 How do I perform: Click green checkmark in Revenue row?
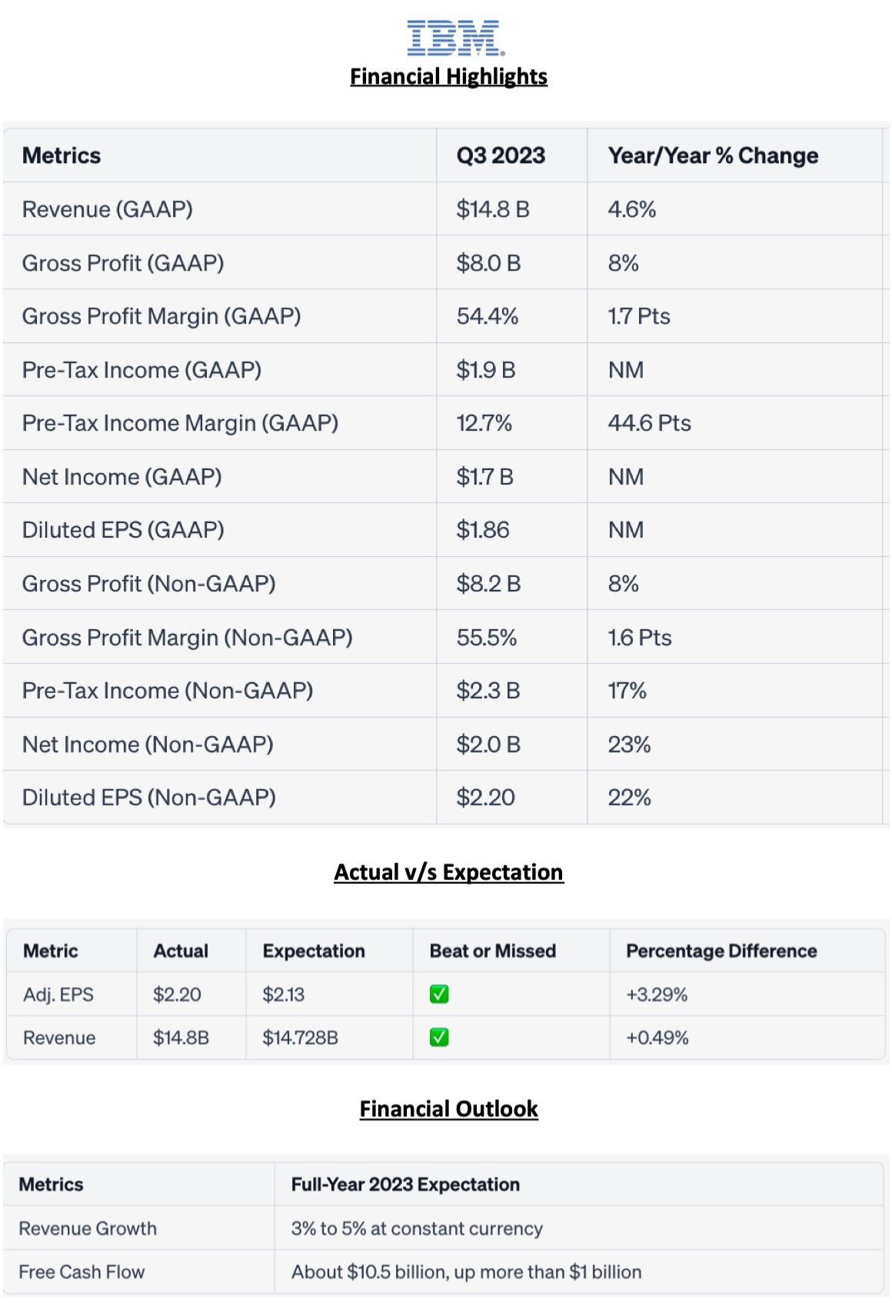point(439,1038)
